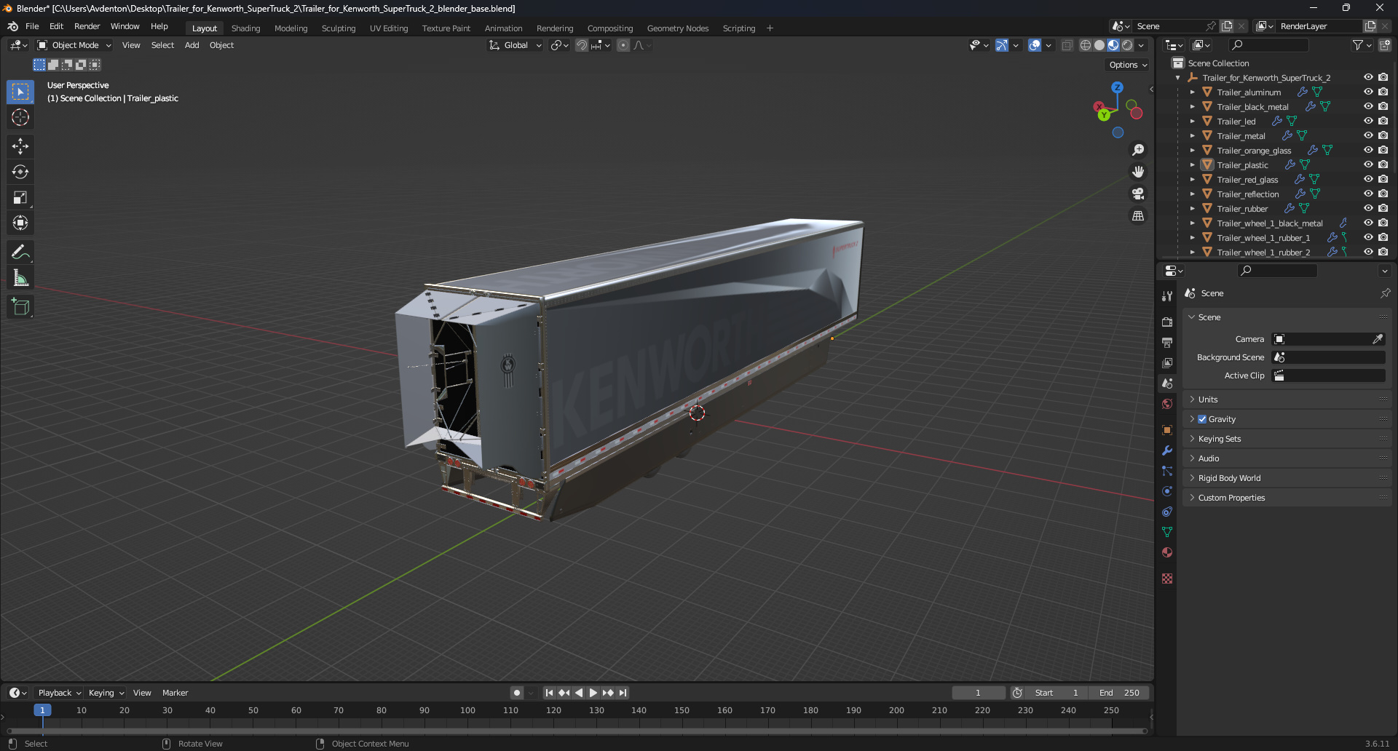Open the Render menu
The image size is (1398, 751).
[x=87, y=26]
